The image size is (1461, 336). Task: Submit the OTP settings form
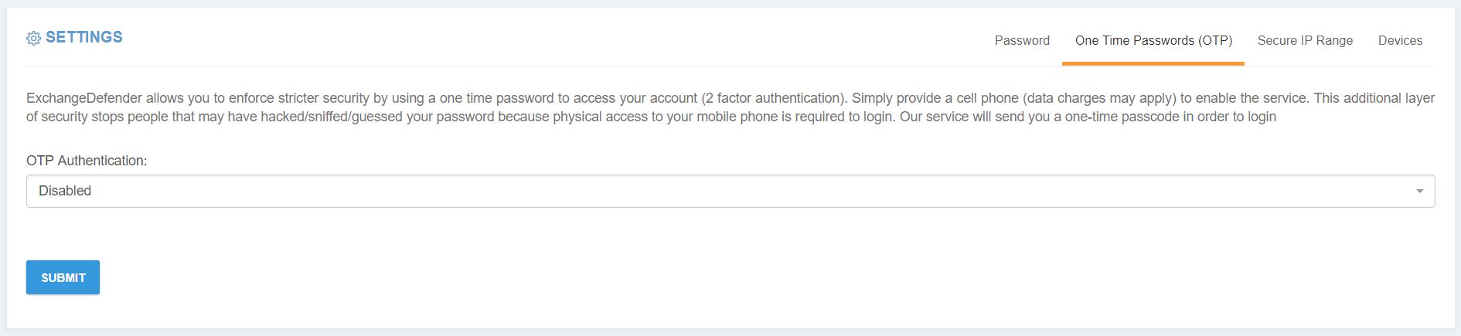(63, 277)
